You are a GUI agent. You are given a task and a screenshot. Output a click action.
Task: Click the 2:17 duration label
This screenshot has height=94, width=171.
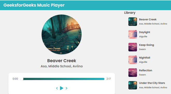(109, 79)
